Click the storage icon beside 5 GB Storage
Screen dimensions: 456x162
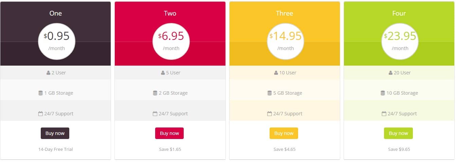270,93
